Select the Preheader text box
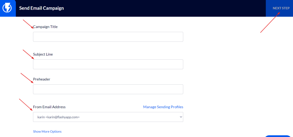 click(108, 89)
